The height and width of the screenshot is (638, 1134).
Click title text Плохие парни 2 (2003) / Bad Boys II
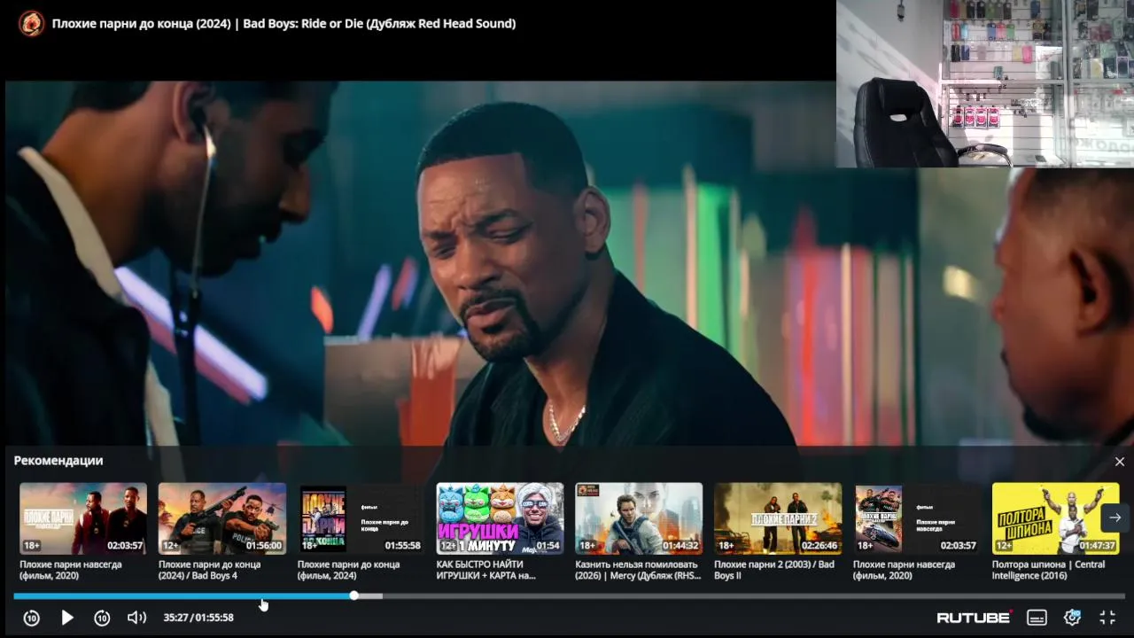[x=774, y=570]
